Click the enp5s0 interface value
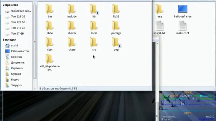Image resolution: width=216 pixels, height=121 pixels. coord(210,117)
